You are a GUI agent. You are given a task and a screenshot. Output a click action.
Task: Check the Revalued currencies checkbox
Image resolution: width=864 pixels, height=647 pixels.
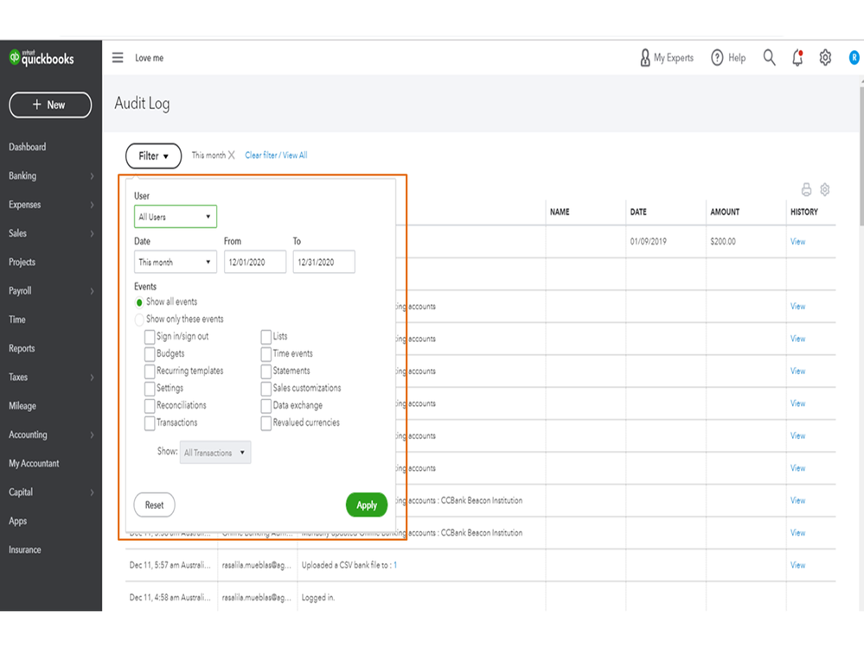pos(266,423)
